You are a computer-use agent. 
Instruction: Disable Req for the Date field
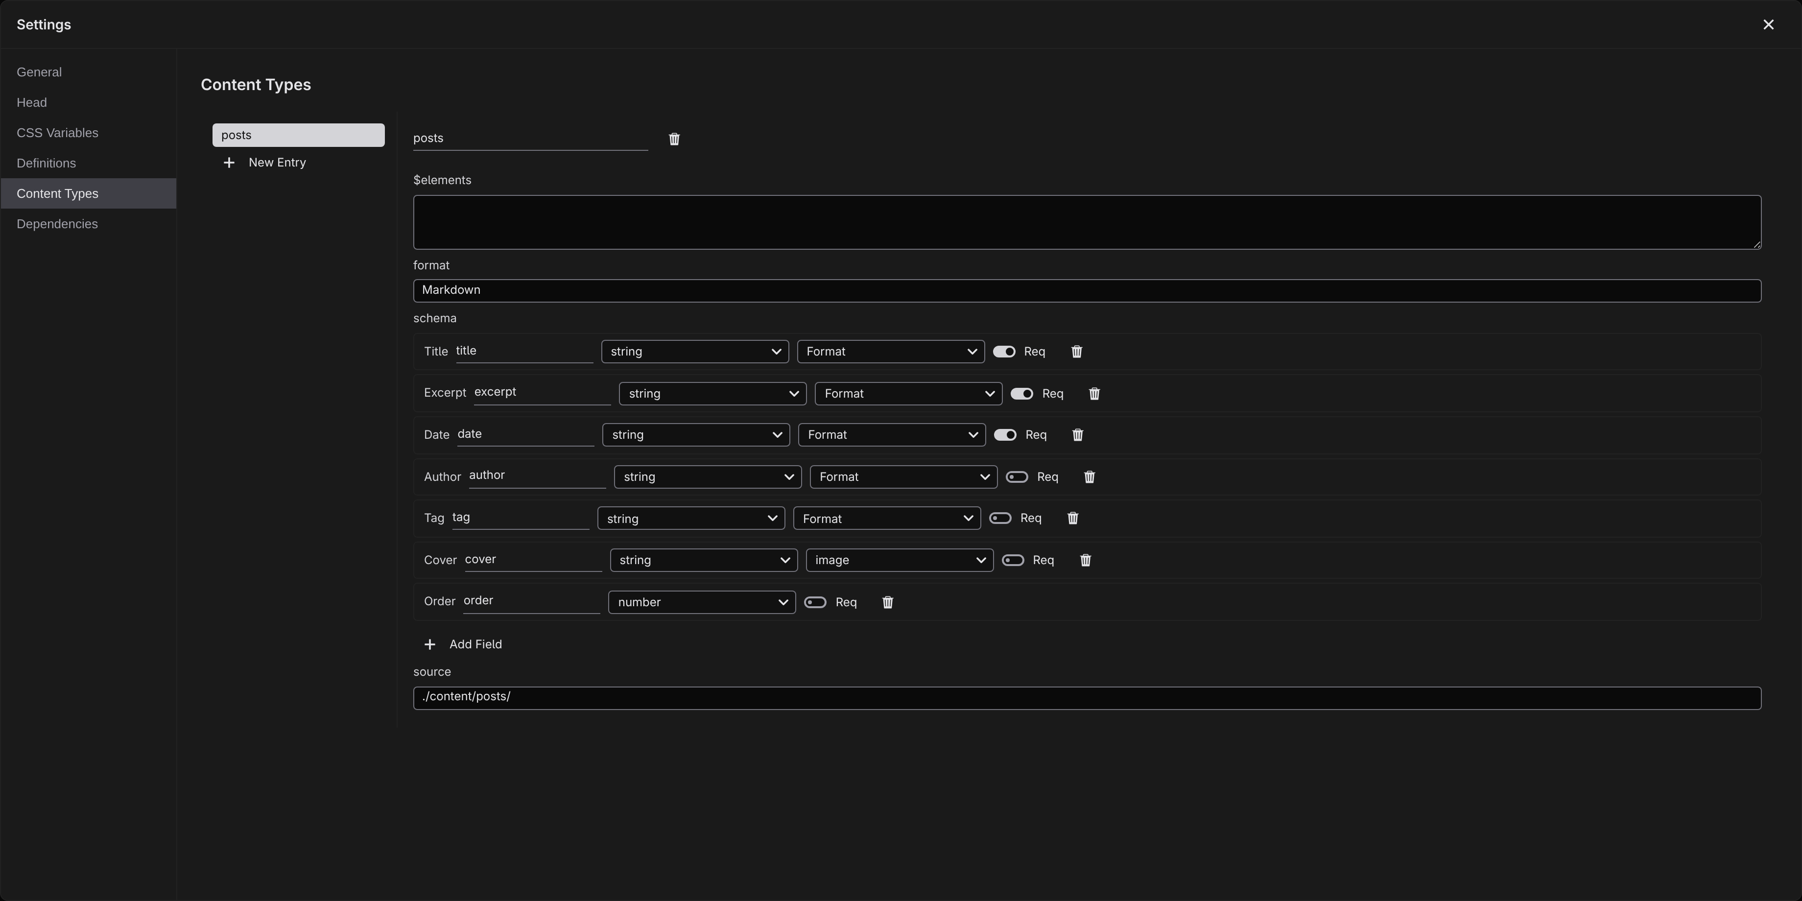point(1005,435)
